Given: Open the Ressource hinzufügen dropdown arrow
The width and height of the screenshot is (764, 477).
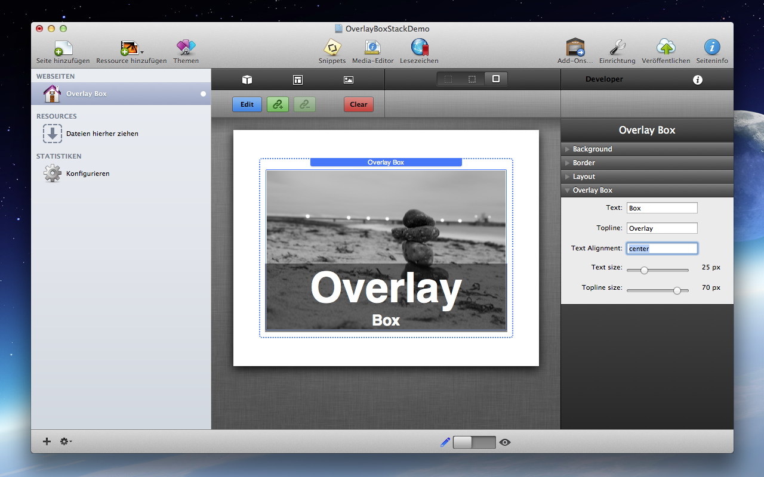Looking at the screenshot, I should 142,52.
